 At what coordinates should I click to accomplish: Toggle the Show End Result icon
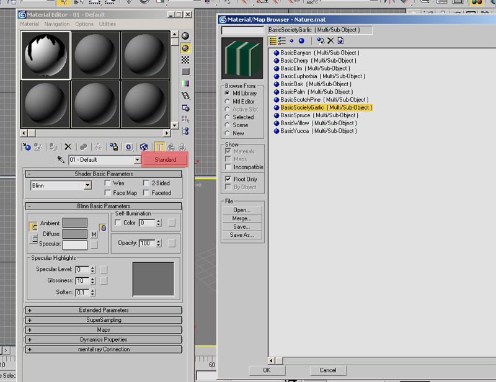pos(159,147)
